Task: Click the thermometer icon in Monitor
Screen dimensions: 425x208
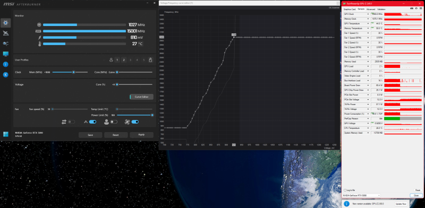Action: [39, 44]
